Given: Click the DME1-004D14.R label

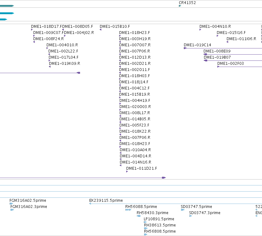Looking at the screenshot, I should pyautogui.click(x=135, y=156).
